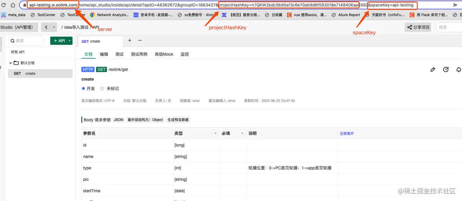Click the 开发 status indicator
Image resolution: width=462 pixels, height=201 pixels.
[88, 88]
